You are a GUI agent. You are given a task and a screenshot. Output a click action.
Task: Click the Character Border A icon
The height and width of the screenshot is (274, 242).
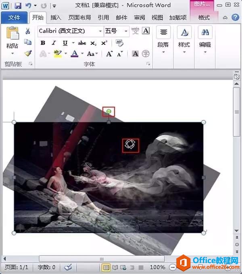pyautogui.click(x=146, y=31)
